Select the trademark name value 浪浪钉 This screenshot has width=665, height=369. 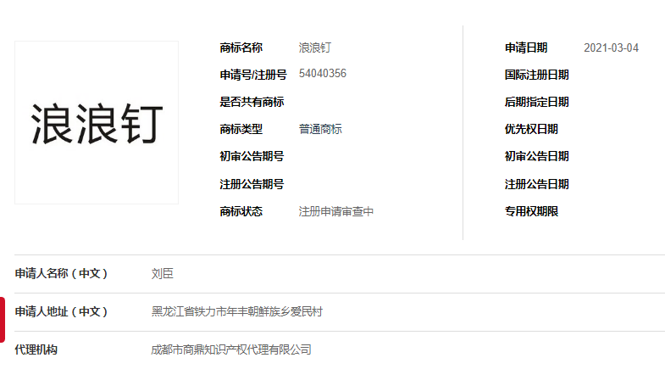(314, 48)
